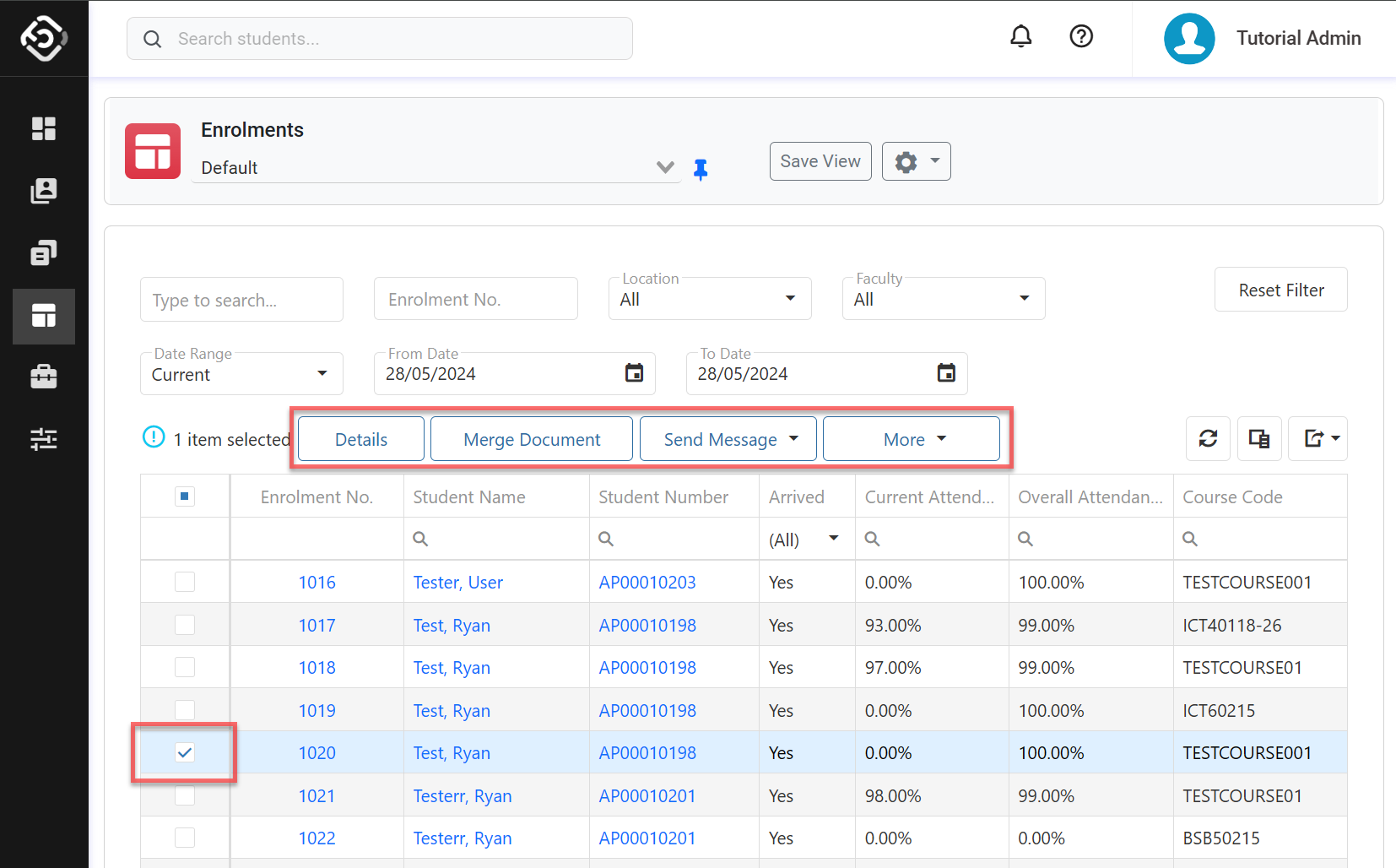Screen dimensions: 1396x868
Task: Open enrolment number 1022 link
Action: pos(317,838)
